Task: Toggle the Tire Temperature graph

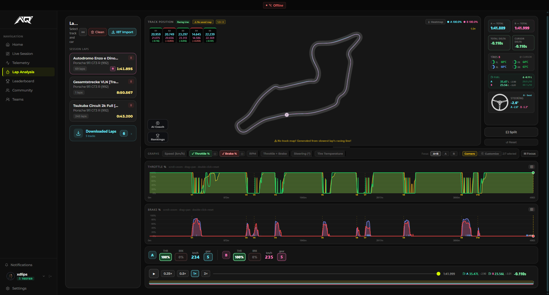Action: (x=330, y=154)
